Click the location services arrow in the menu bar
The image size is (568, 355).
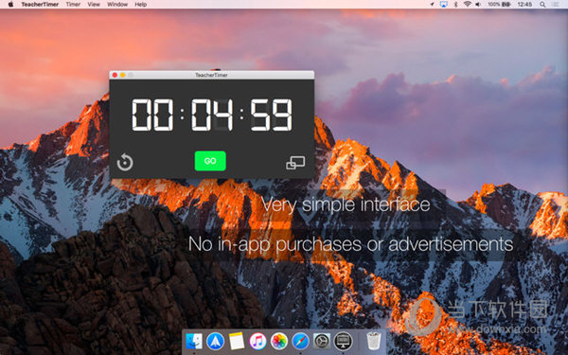[432, 5]
